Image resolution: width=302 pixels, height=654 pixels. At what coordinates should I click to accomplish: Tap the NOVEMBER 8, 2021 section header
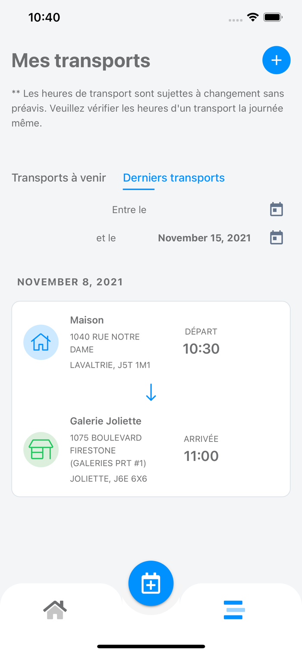pos(70,282)
